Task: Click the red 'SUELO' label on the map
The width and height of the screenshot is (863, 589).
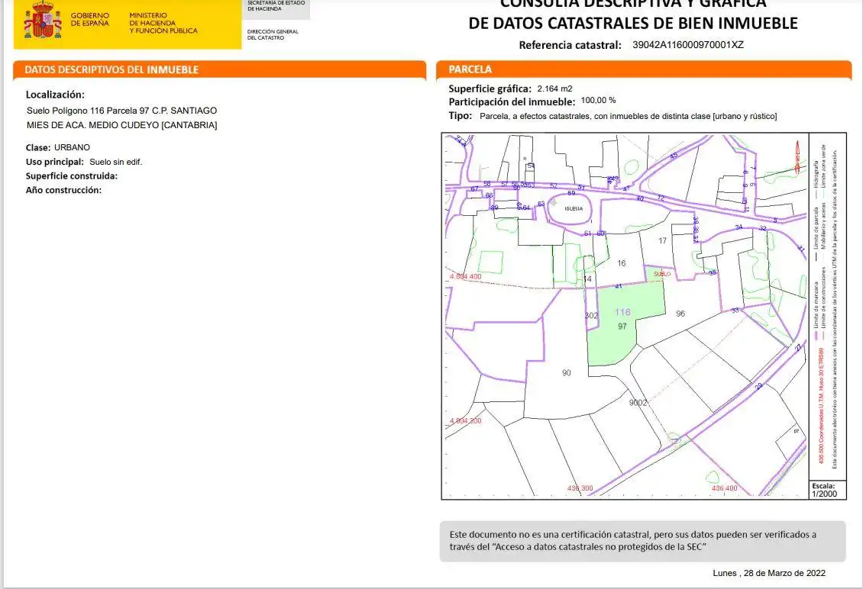Action: tap(662, 274)
